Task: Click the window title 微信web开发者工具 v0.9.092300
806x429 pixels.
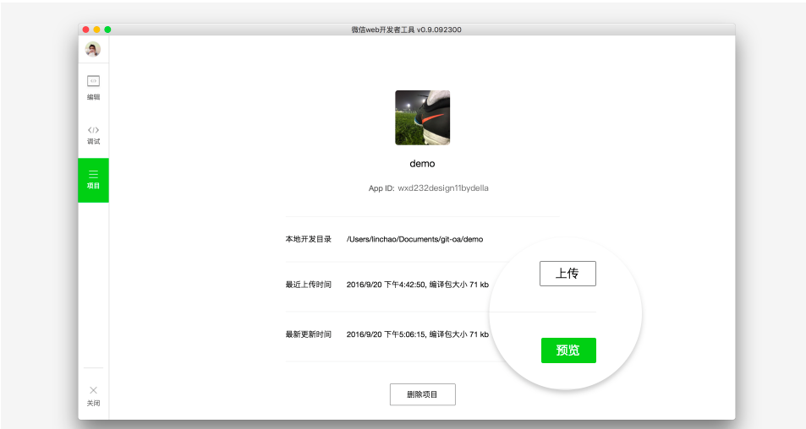Action: click(x=406, y=30)
